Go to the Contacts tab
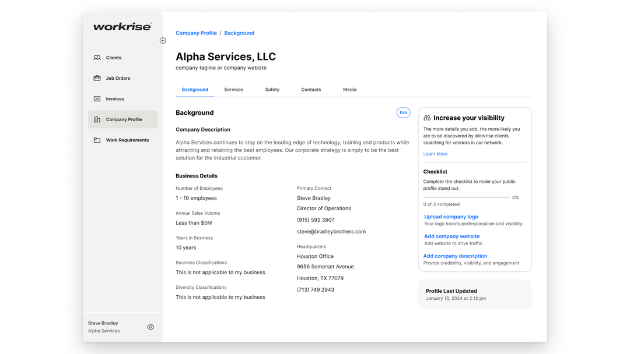The image size is (630, 354). point(311,90)
